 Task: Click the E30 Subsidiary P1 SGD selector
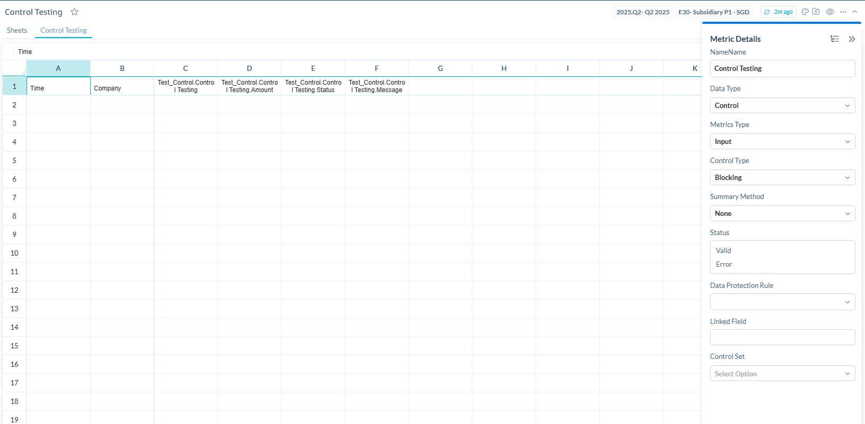coord(714,12)
